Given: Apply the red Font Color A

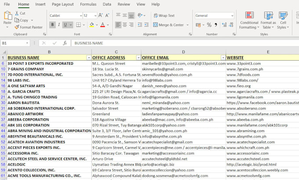Looking at the screenshot, I should tap(102, 25).
